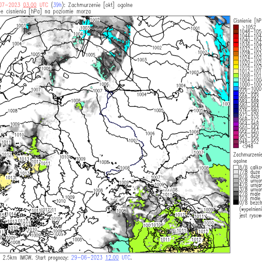Click the 1001 isobar label at top right
262x262 pixels.
pyautogui.click(x=195, y=28)
